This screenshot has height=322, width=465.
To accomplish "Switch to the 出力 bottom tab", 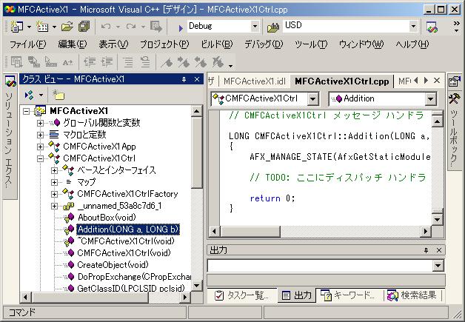I will coord(297,295).
